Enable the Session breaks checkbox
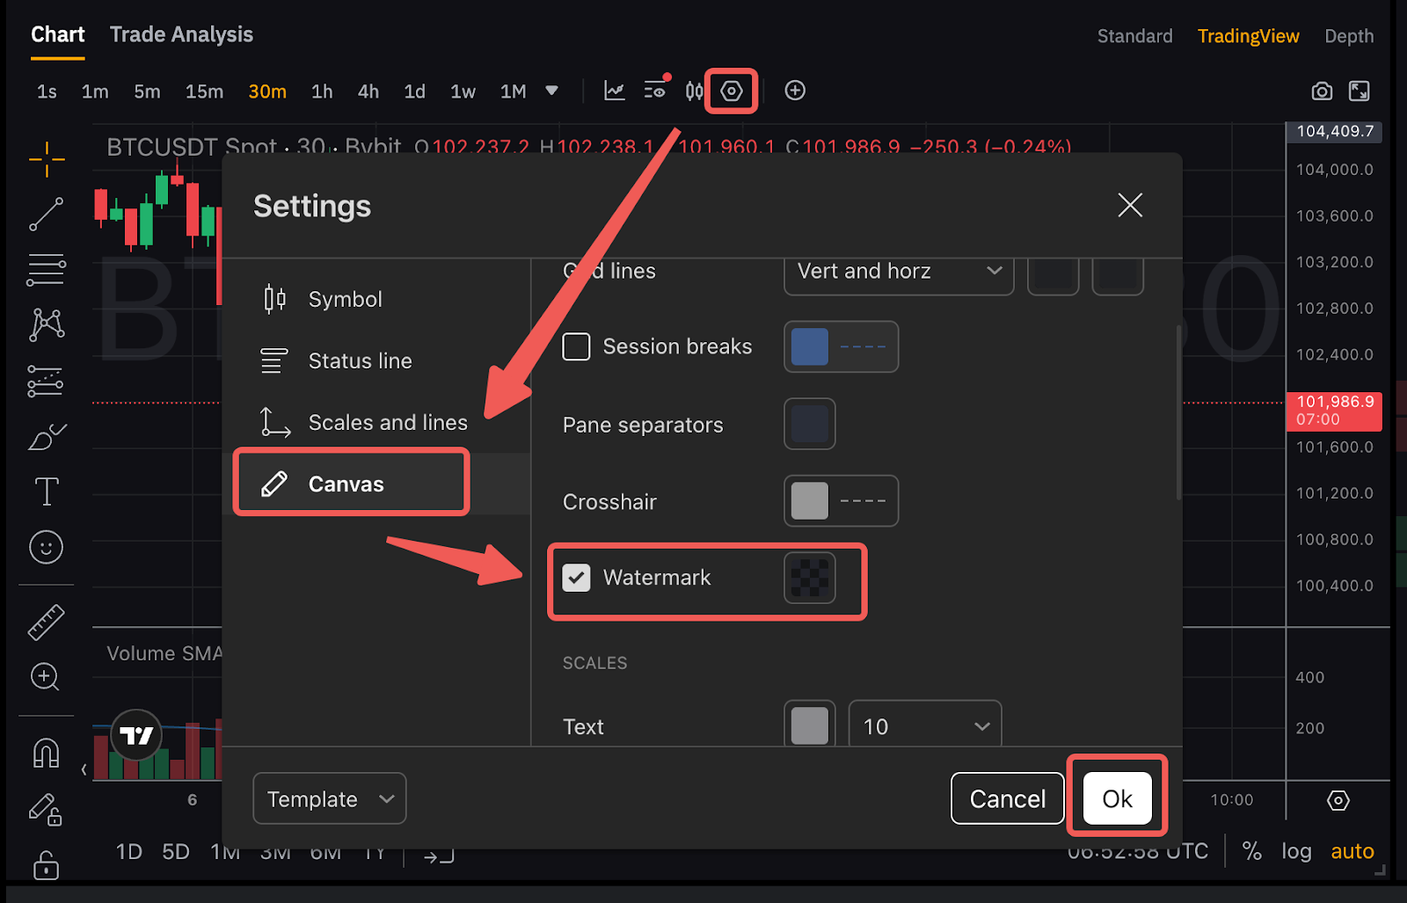 (x=576, y=346)
